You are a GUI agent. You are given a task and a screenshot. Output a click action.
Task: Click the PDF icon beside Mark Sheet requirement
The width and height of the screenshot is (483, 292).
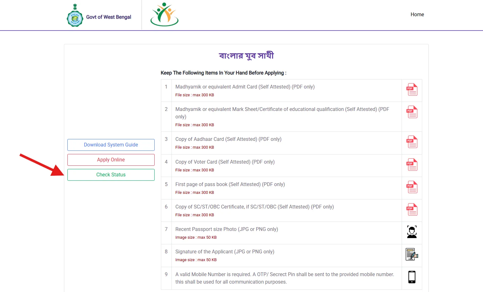click(x=412, y=112)
